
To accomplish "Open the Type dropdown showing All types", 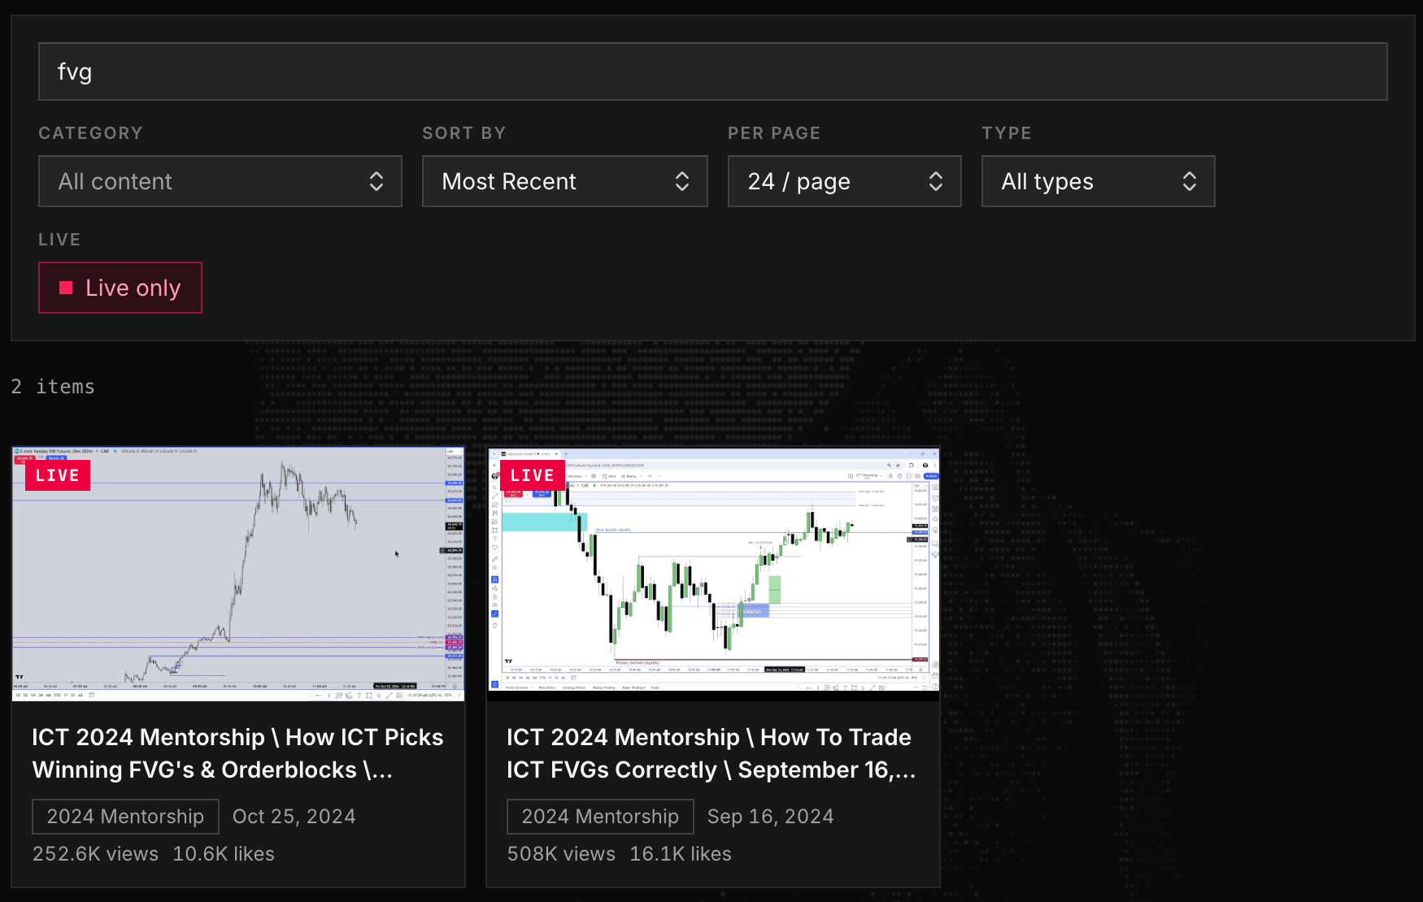I will pos(1099,181).
